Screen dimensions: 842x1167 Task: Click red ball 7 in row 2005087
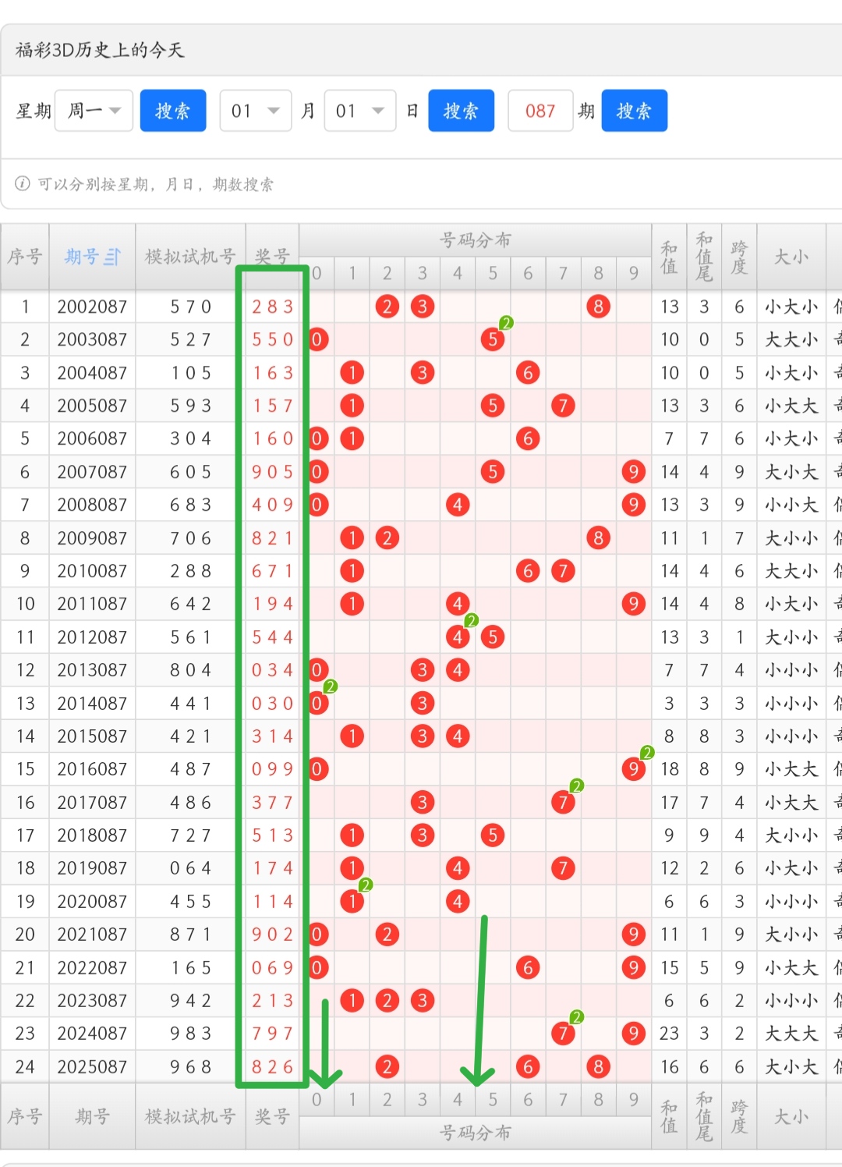[x=563, y=406]
